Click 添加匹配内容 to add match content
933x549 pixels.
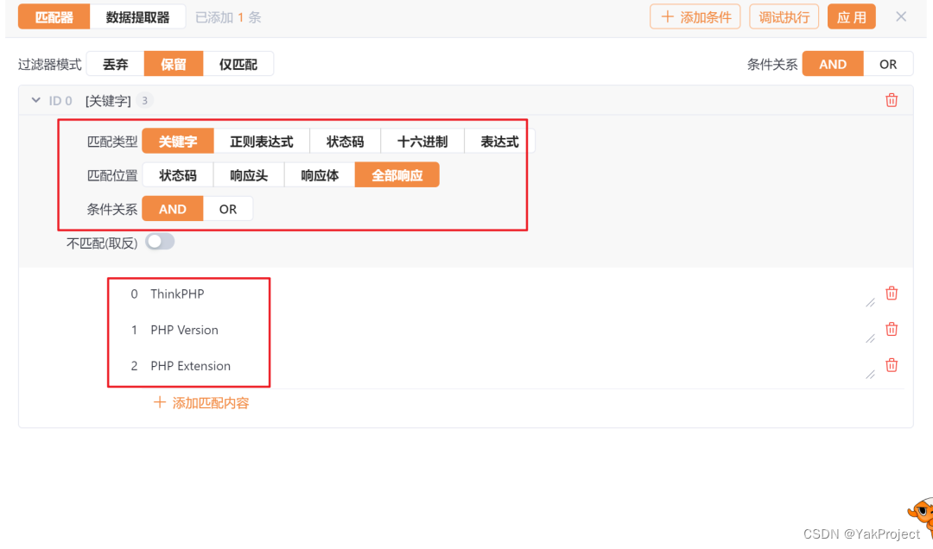[201, 402]
